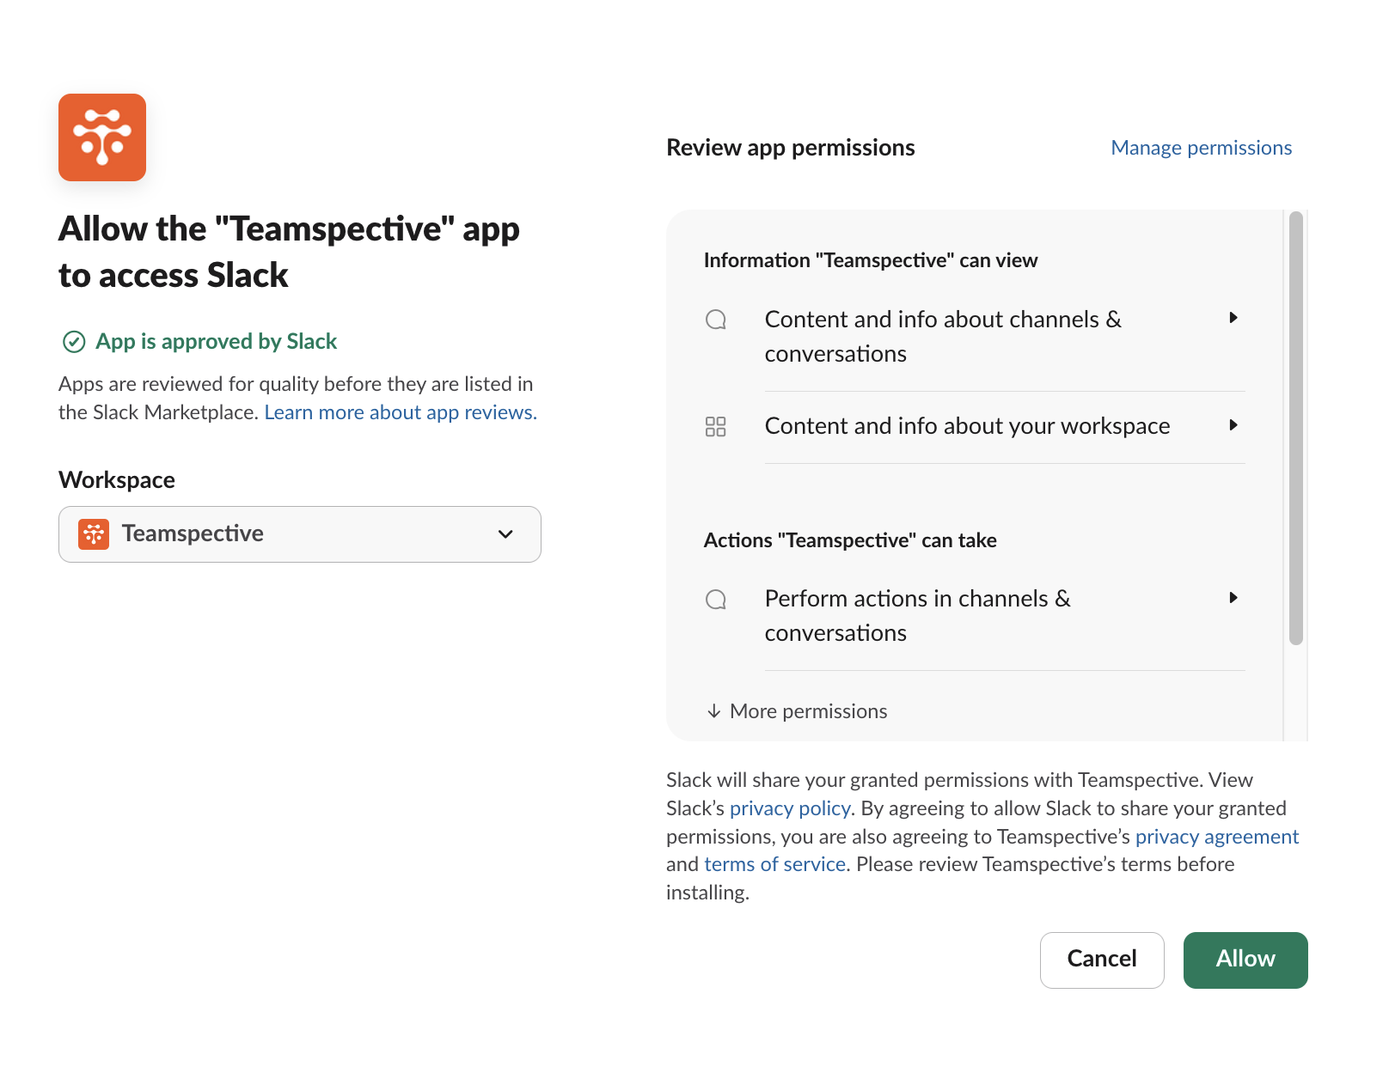Expand Perform actions in channels & conversations
The width and height of the screenshot is (1389, 1091).
click(x=1234, y=598)
